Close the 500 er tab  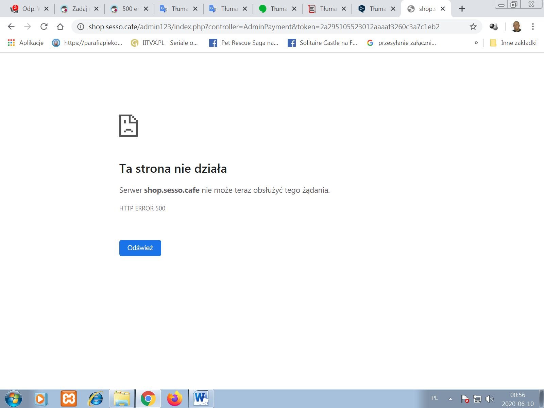pos(146,9)
